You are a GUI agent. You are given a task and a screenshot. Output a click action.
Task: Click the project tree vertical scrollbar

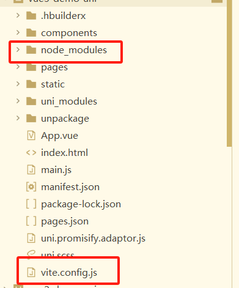coord(229,73)
